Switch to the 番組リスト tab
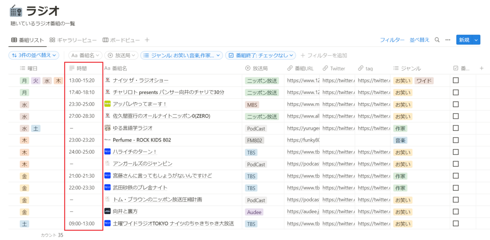Screen dimensions: 490x240 (x=27, y=40)
